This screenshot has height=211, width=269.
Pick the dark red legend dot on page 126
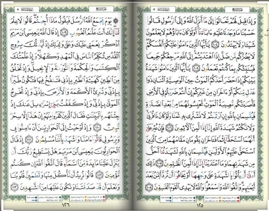[104, 197]
